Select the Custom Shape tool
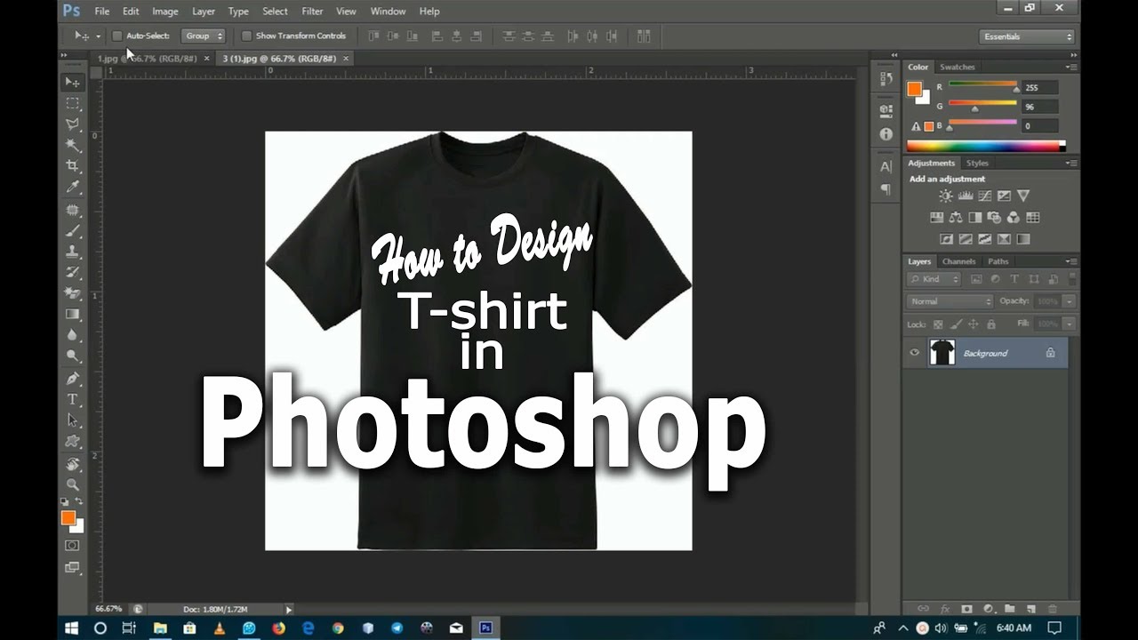The height and width of the screenshot is (640, 1138). (x=72, y=442)
